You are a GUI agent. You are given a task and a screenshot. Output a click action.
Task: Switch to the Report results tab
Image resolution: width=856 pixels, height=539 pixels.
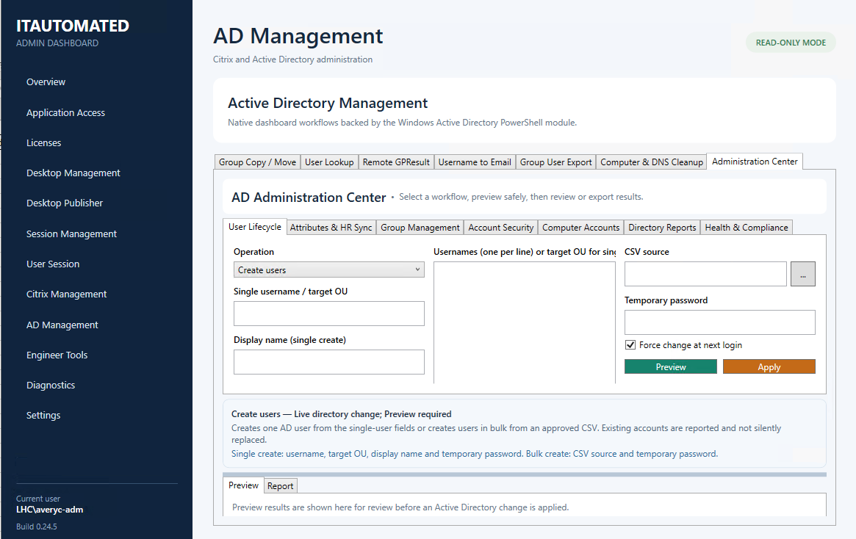(x=280, y=485)
